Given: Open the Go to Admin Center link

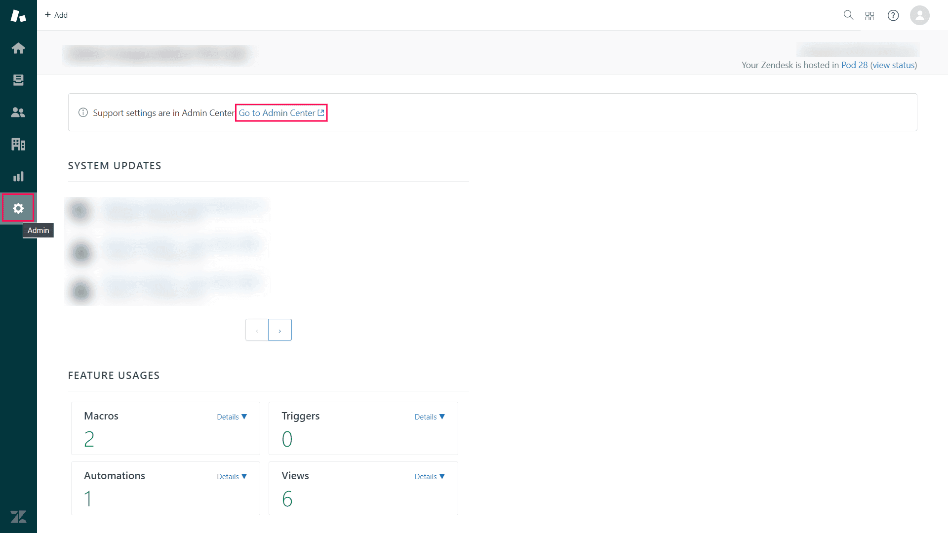Looking at the screenshot, I should pyautogui.click(x=281, y=113).
